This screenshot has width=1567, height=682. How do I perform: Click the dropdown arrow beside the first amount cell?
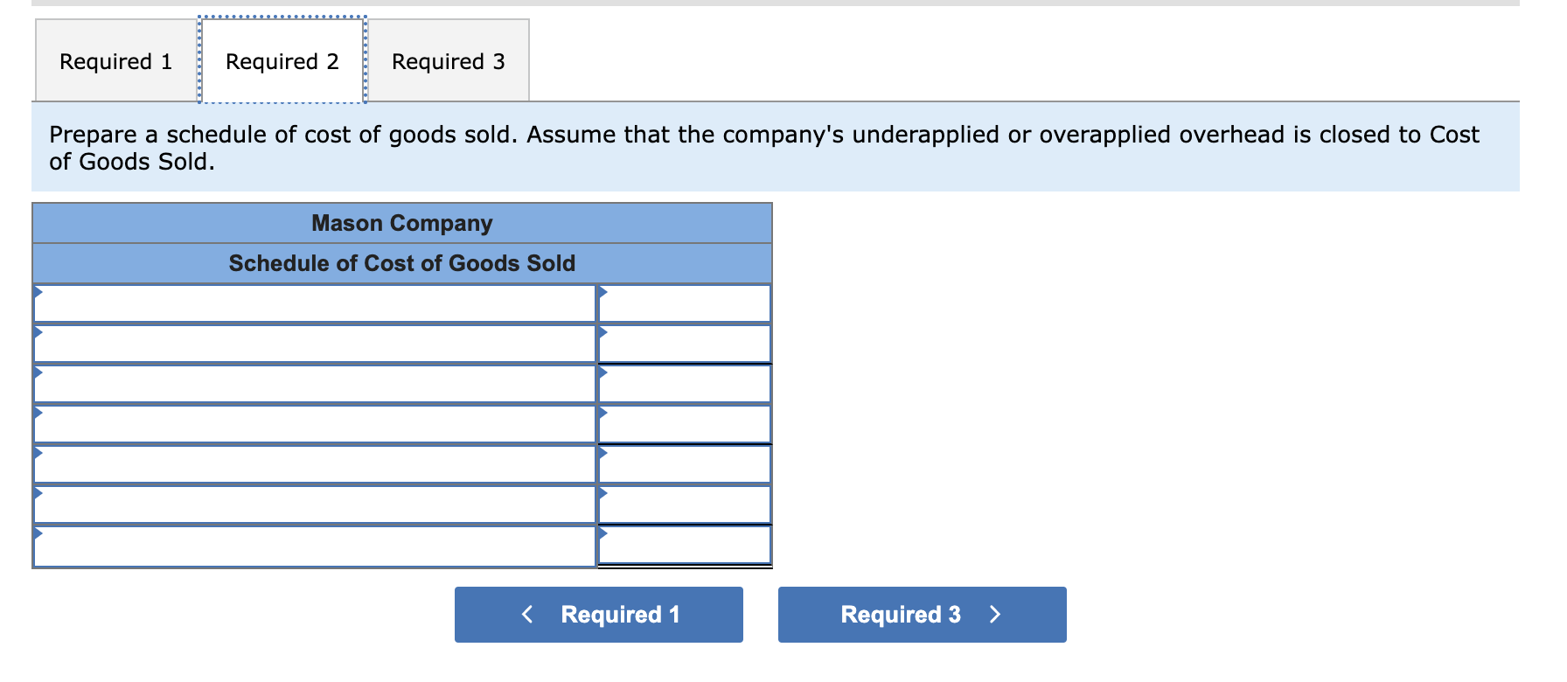602,294
